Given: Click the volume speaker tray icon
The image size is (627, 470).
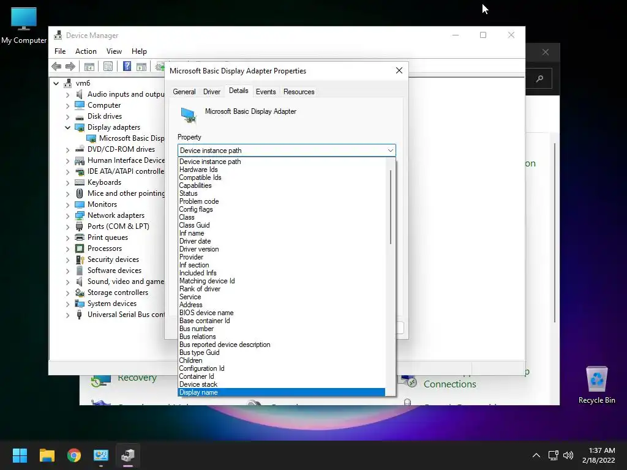Looking at the screenshot, I should pyautogui.click(x=568, y=455).
